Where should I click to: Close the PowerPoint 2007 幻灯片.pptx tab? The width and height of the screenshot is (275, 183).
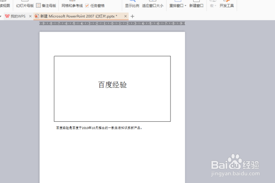(125, 16)
